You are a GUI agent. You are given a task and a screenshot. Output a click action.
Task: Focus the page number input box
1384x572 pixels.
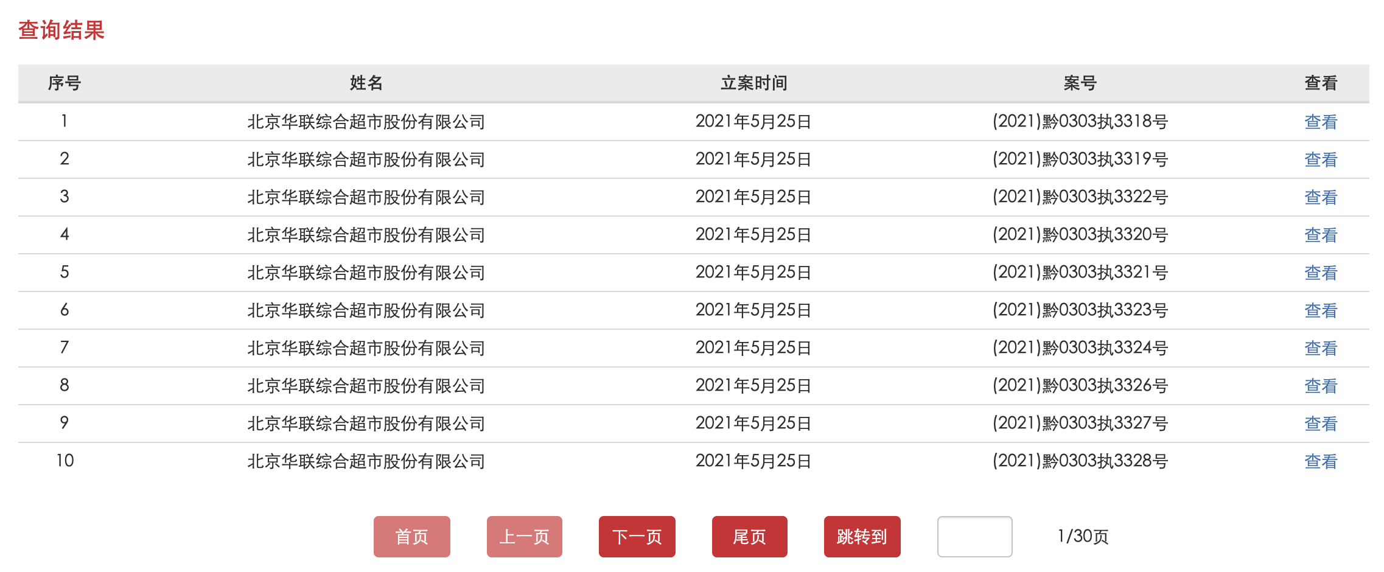[x=974, y=537]
